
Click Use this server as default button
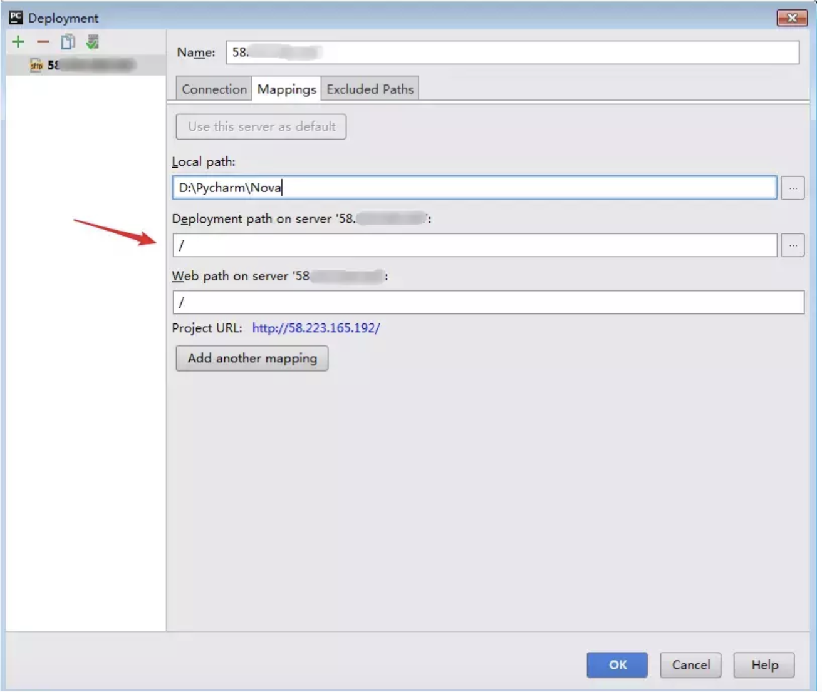(x=261, y=127)
